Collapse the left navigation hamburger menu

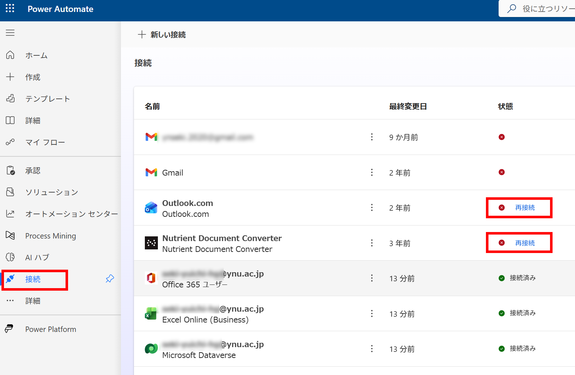(10, 33)
